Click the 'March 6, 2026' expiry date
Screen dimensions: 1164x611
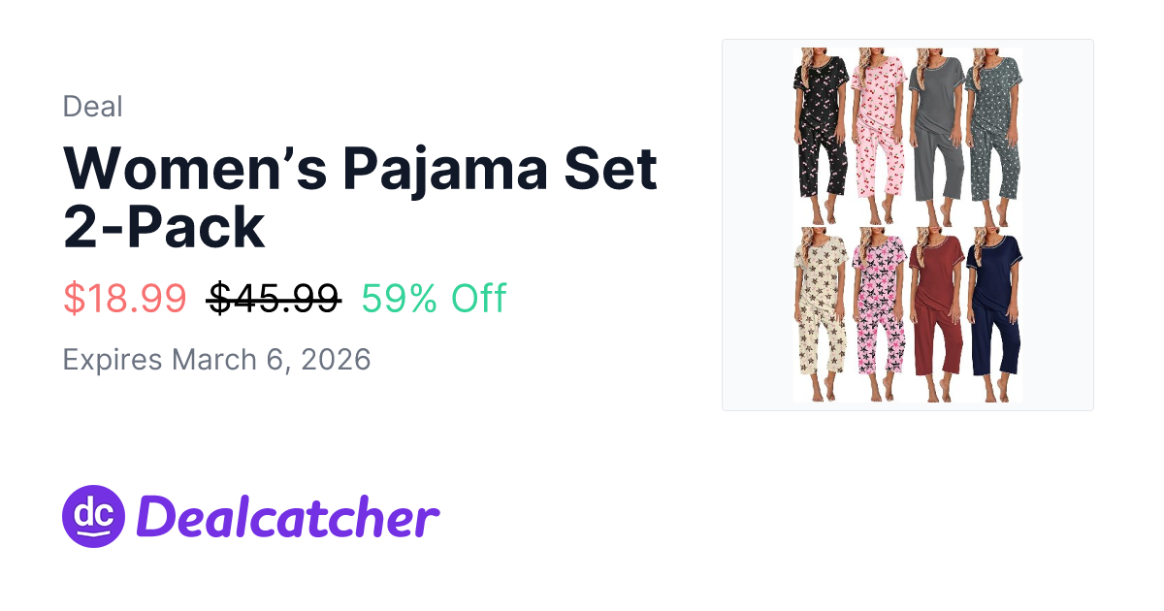(x=271, y=360)
